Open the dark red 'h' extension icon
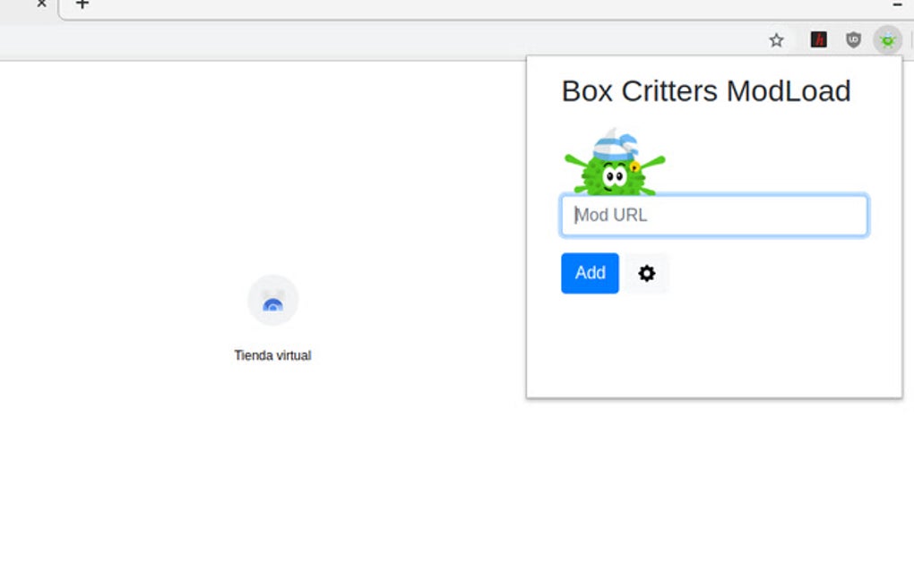 tap(817, 39)
